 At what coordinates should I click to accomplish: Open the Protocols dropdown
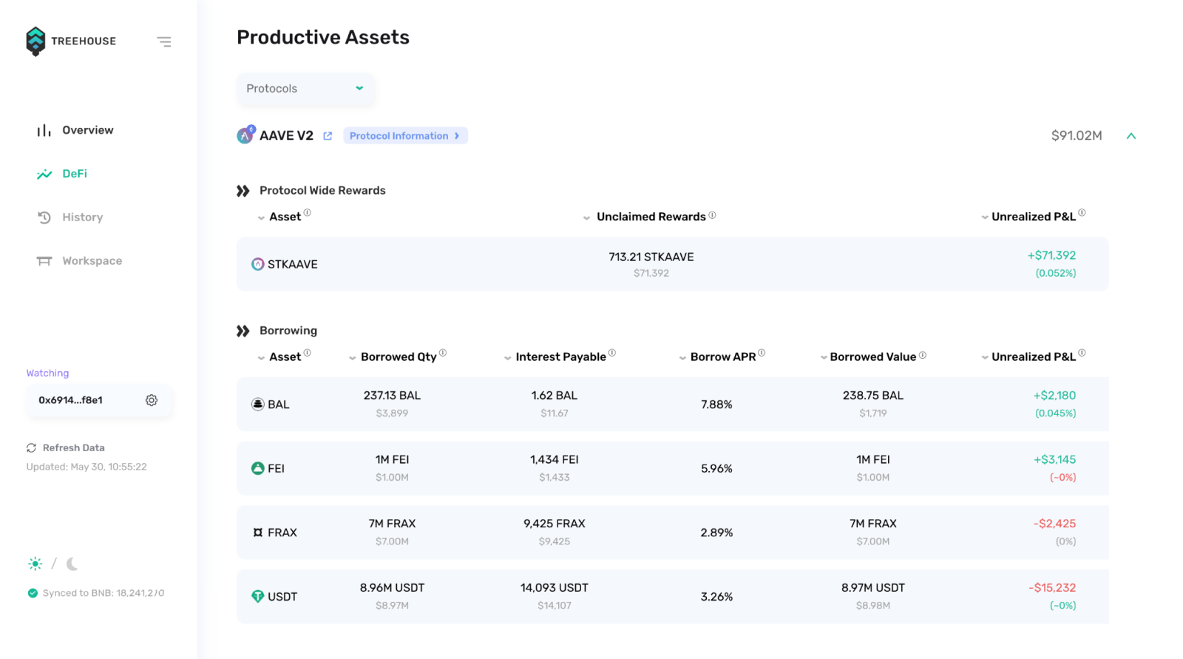(x=305, y=89)
